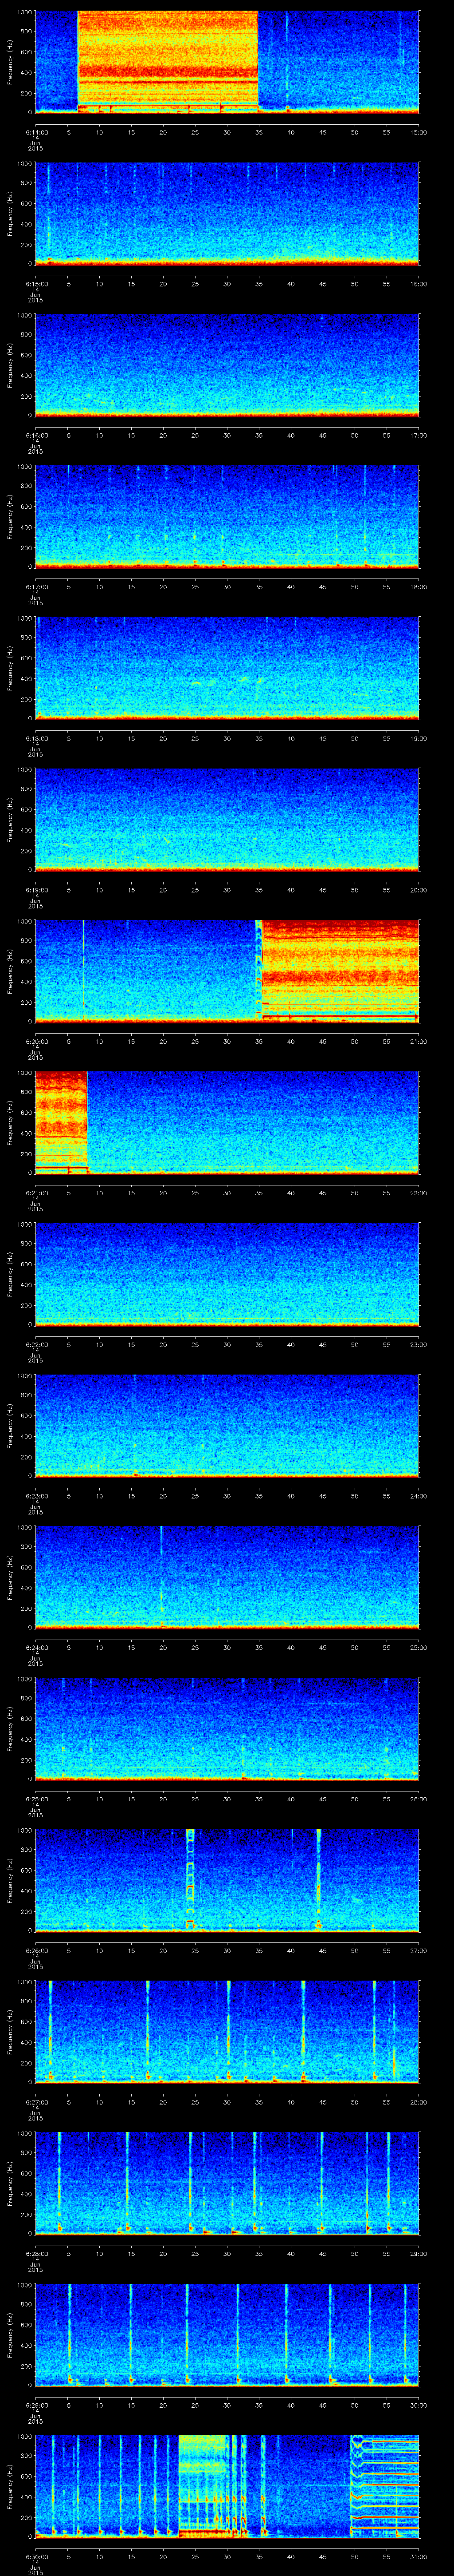Click the "23:00" end time label
The image size is (454, 2576).
click(418, 1344)
